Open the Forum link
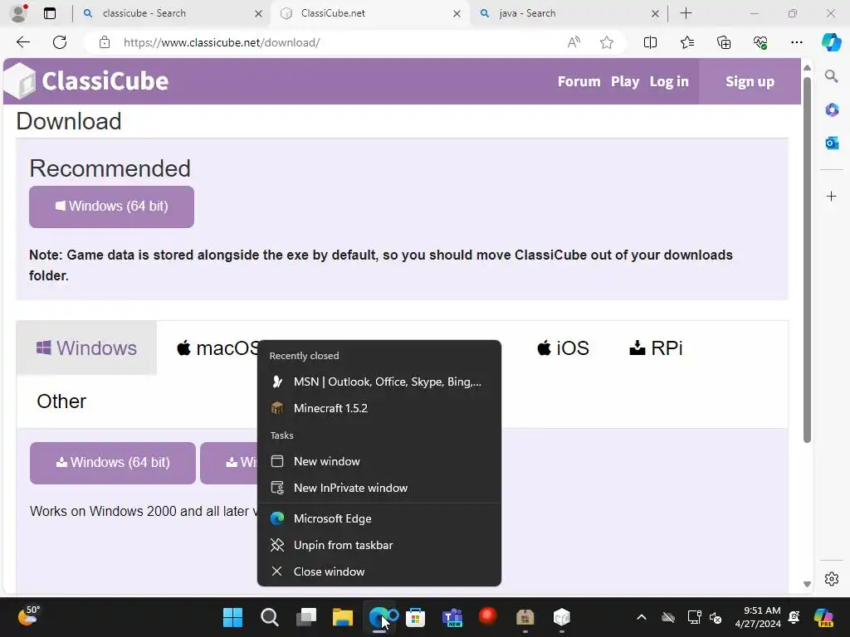 point(579,81)
